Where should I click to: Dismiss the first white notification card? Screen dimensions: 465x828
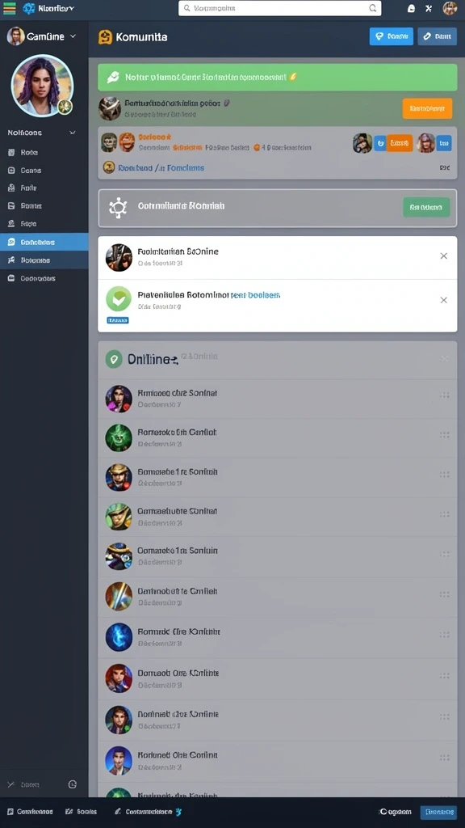click(444, 256)
